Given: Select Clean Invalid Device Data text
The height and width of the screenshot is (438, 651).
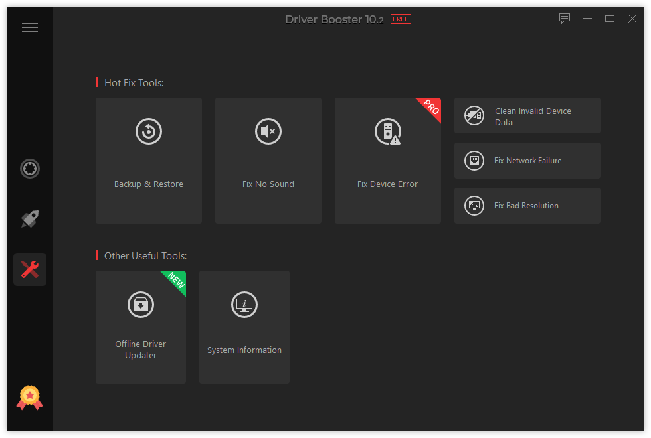Looking at the screenshot, I should 533,117.
